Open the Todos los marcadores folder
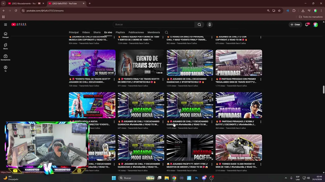 coord(311,17)
